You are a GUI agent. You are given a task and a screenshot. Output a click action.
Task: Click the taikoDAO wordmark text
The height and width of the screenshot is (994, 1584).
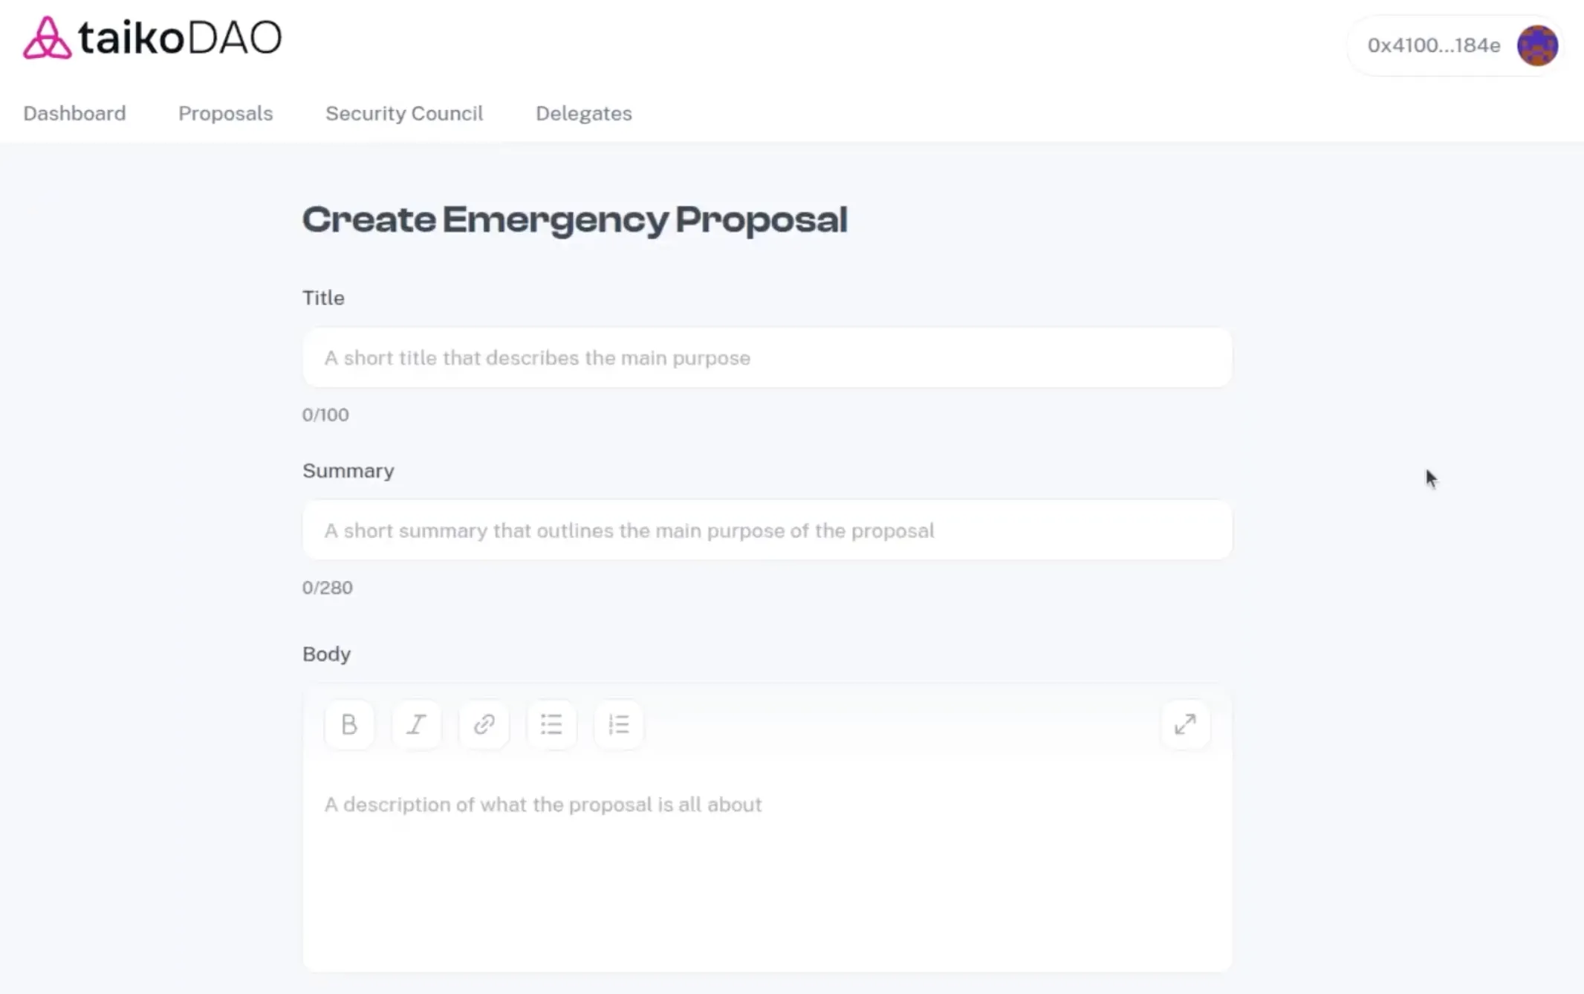coord(180,38)
